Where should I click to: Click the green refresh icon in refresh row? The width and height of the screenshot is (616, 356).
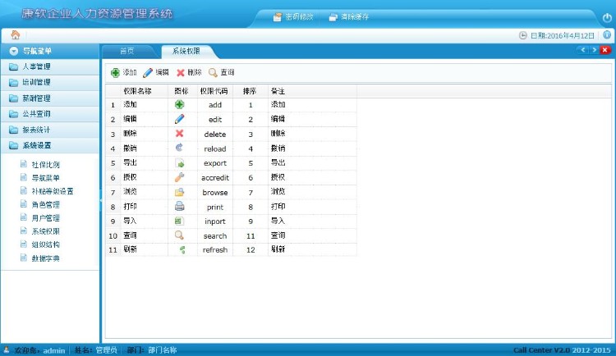click(x=182, y=249)
